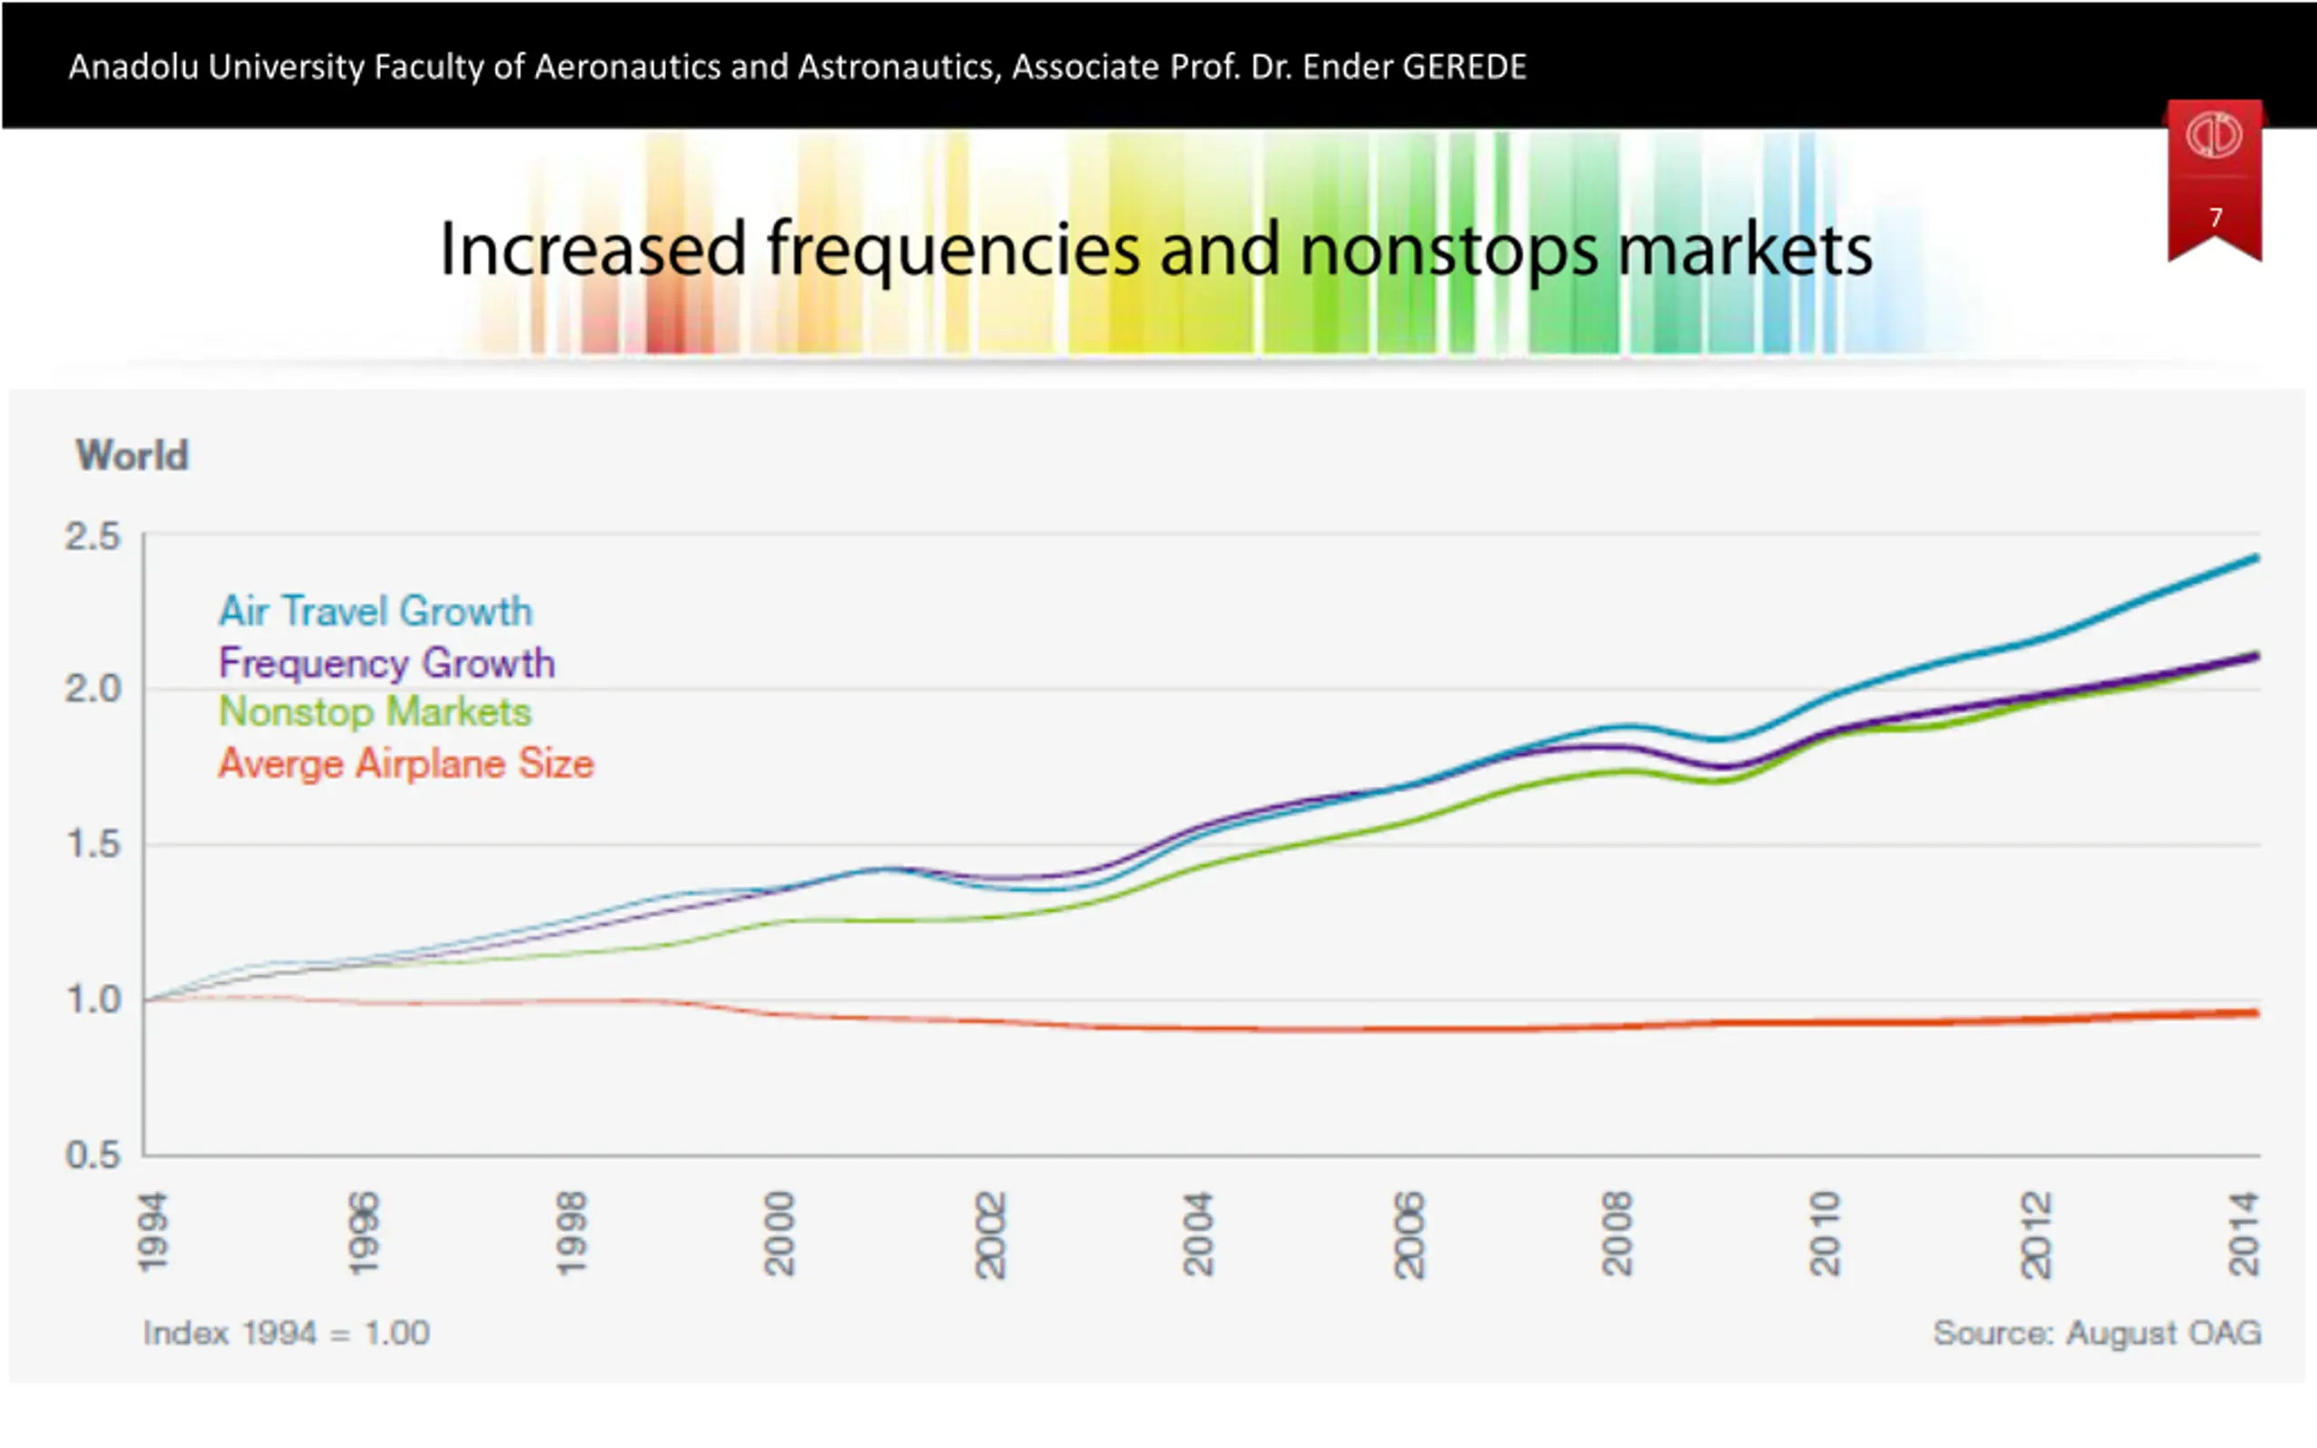Click the 2.5 y-axis value label
Viewport: 2317px width, 1448px height.
click(x=93, y=537)
